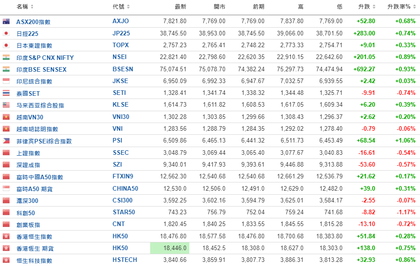Open the 越南VN30 index link

30,117
